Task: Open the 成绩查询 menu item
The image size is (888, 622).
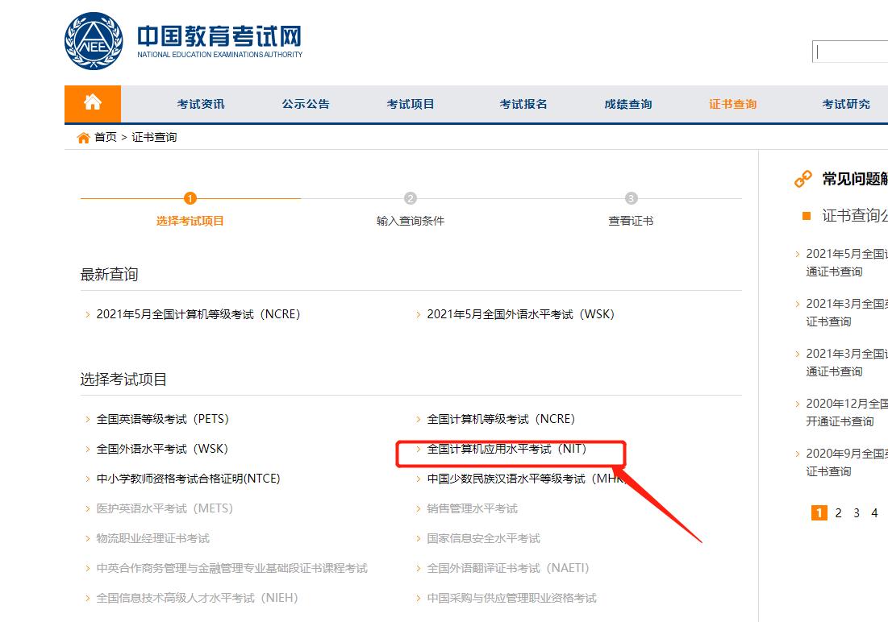Action: point(627,103)
